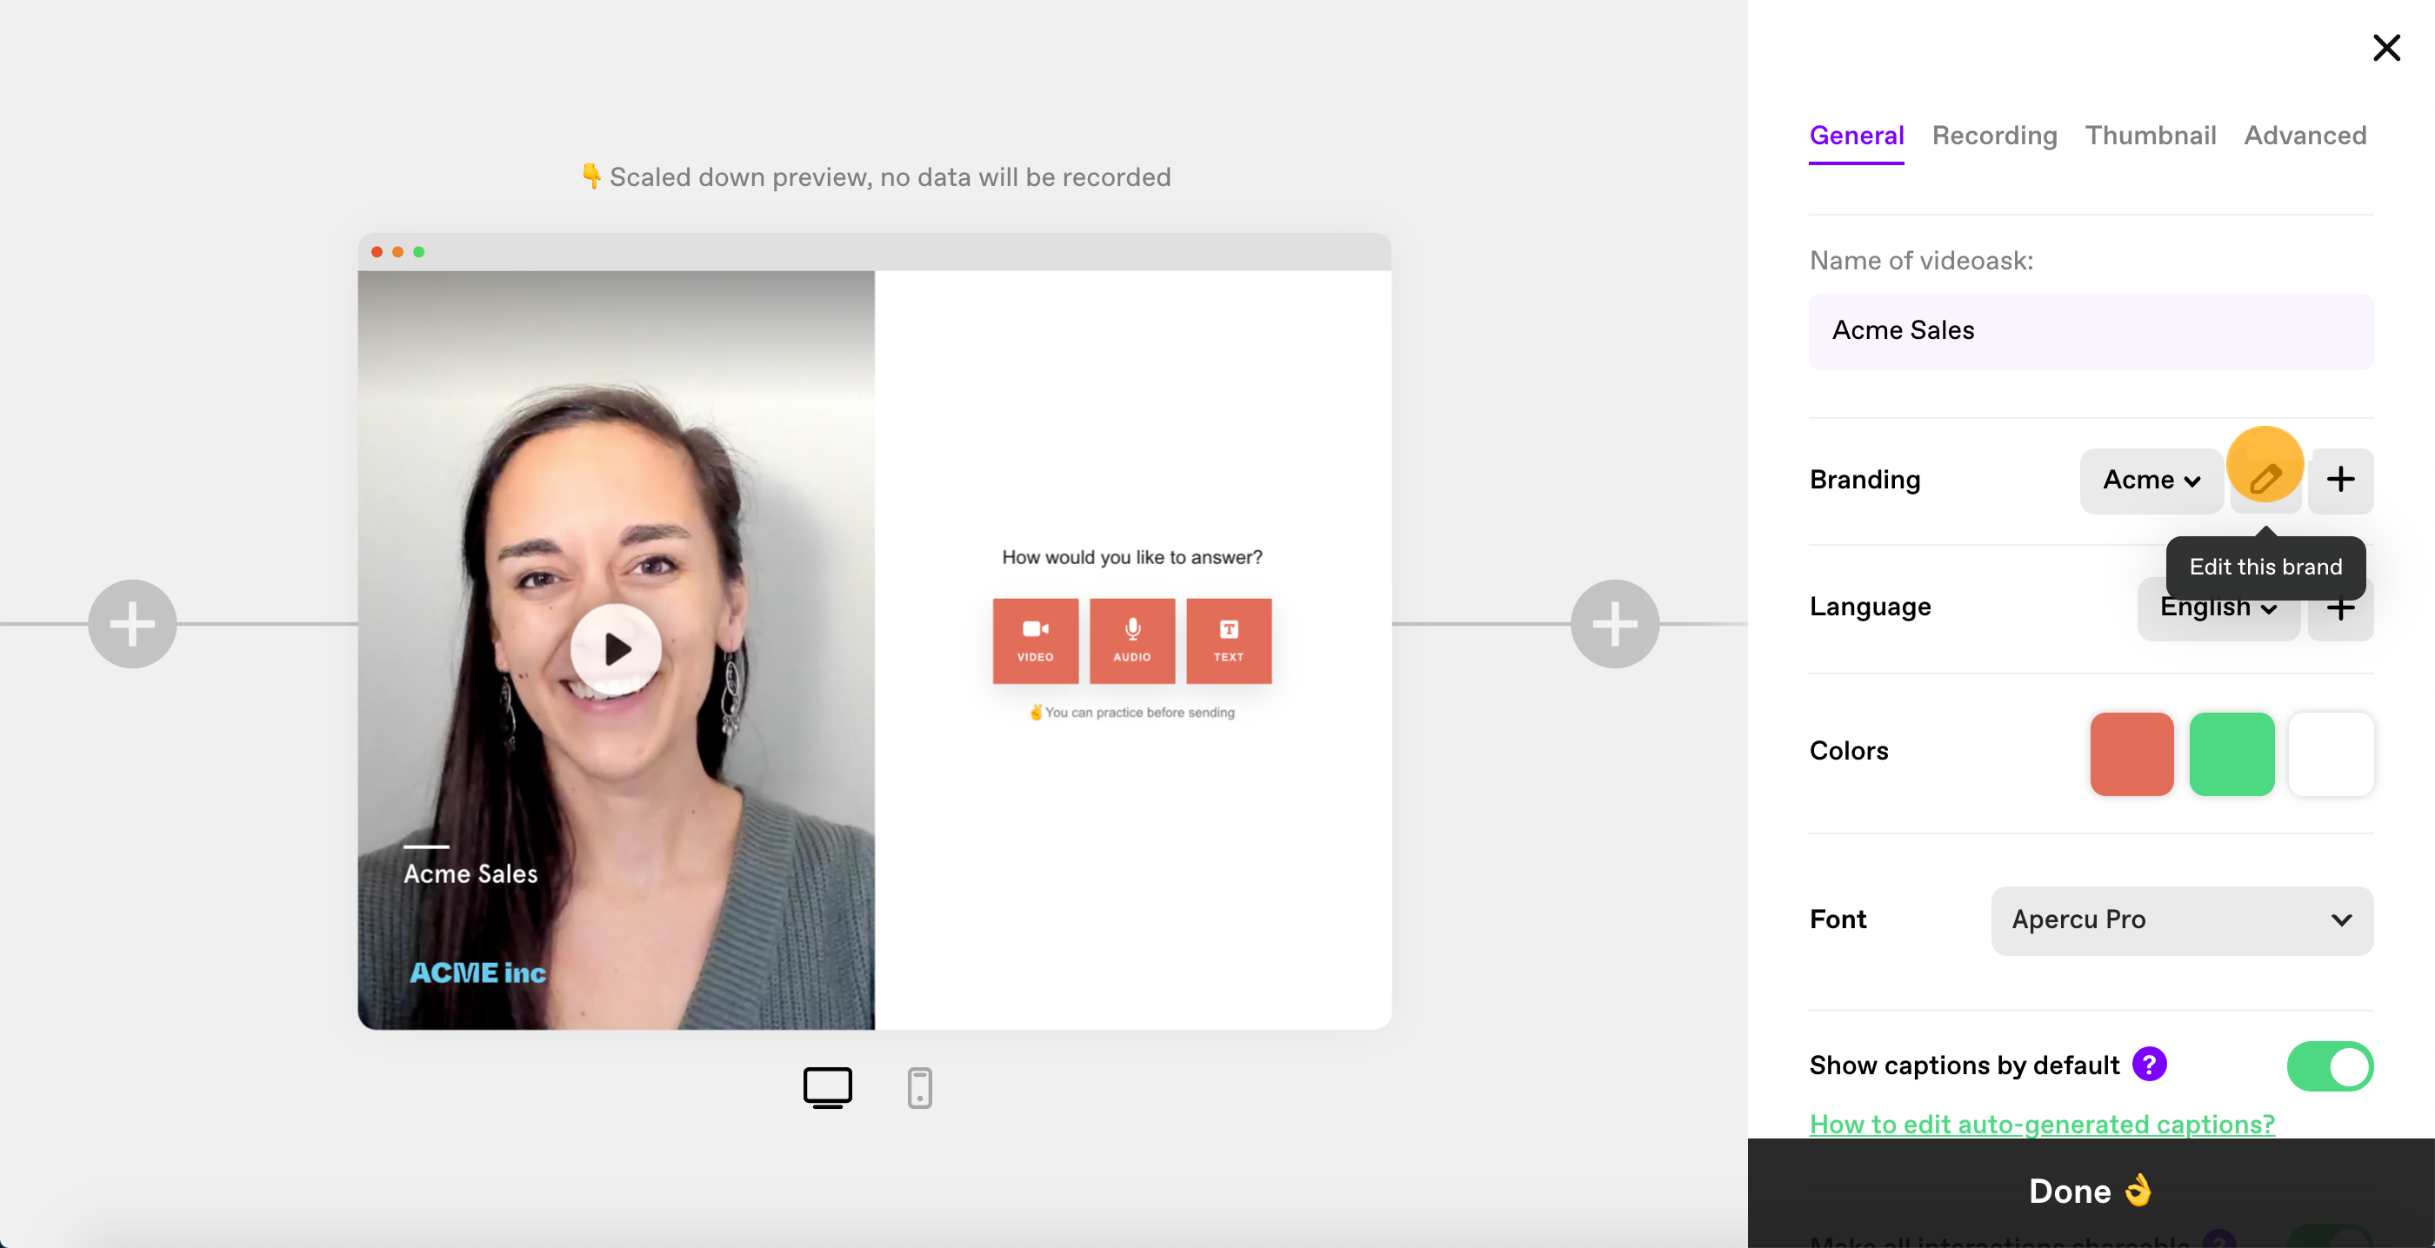The image size is (2435, 1248).
Task: Open the English language dropdown
Action: pyautogui.click(x=2218, y=607)
